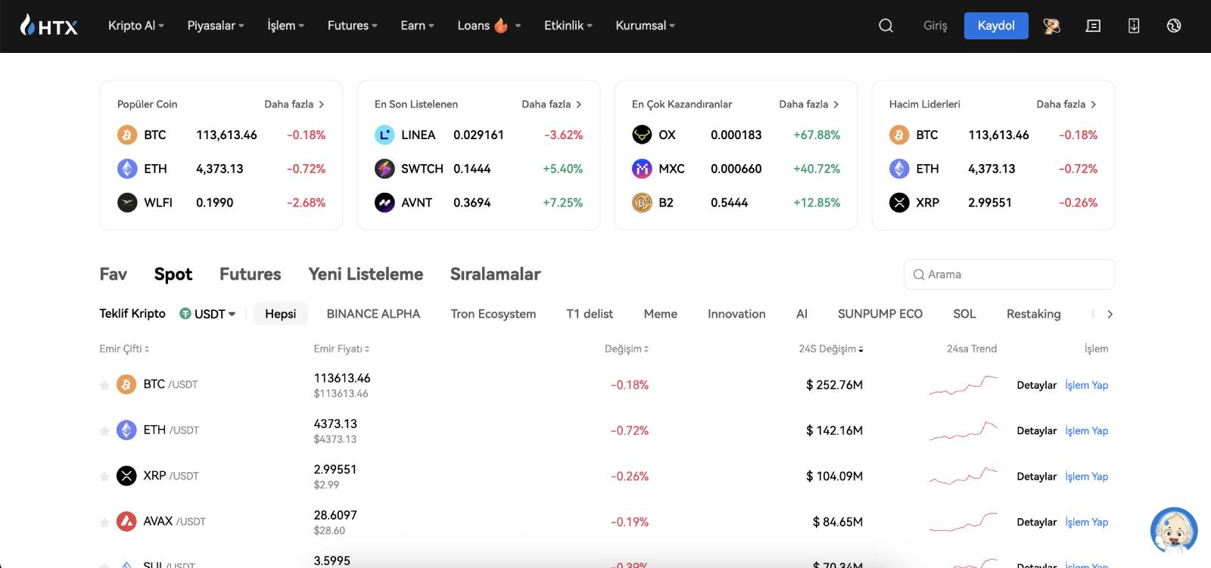
Task: Expand the İşlem menu
Action: (286, 26)
